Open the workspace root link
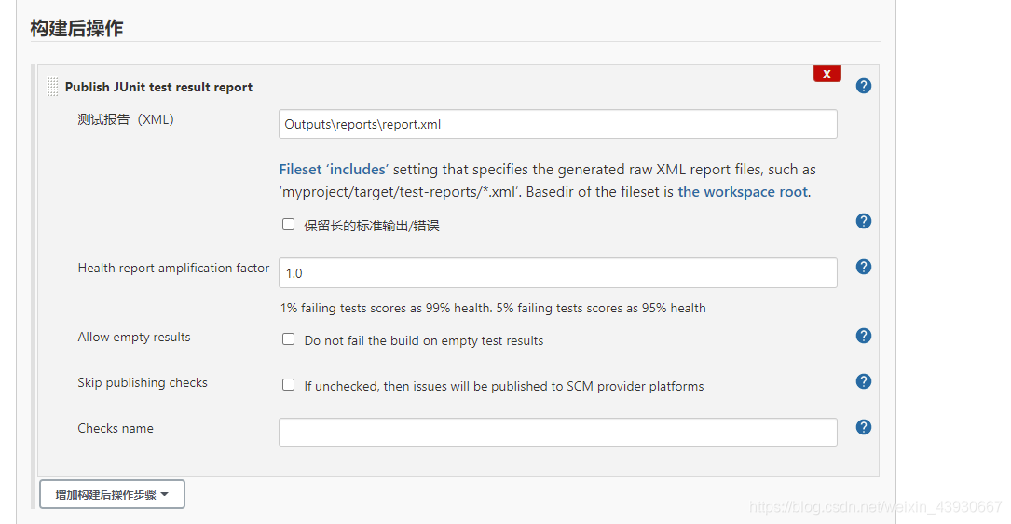This screenshot has height=524, width=1011. point(743,192)
